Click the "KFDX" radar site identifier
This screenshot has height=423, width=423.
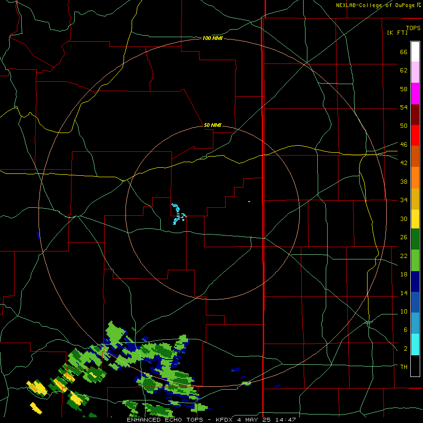click(x=224, y=420)
